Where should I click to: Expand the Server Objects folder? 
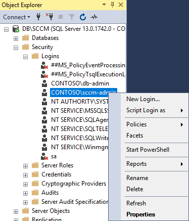coord(16,211)
